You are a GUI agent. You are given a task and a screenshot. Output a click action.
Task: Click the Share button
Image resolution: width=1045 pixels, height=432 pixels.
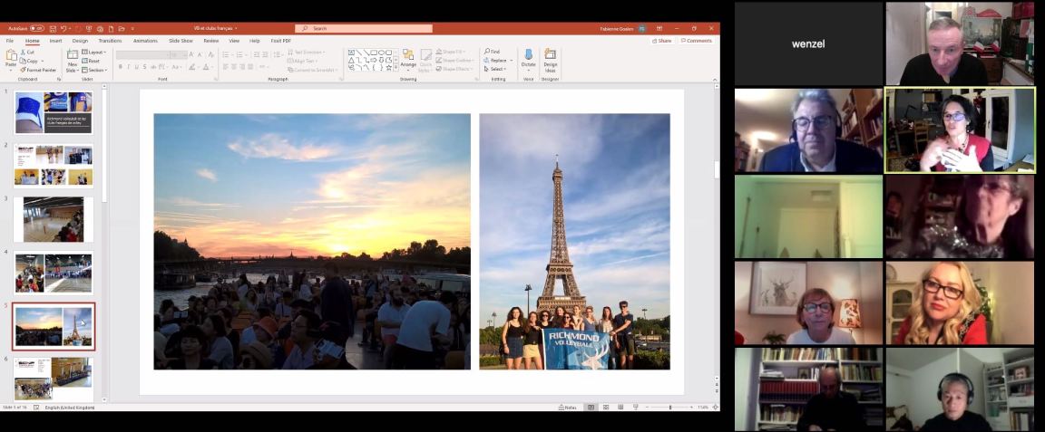(x=662, y=41)
